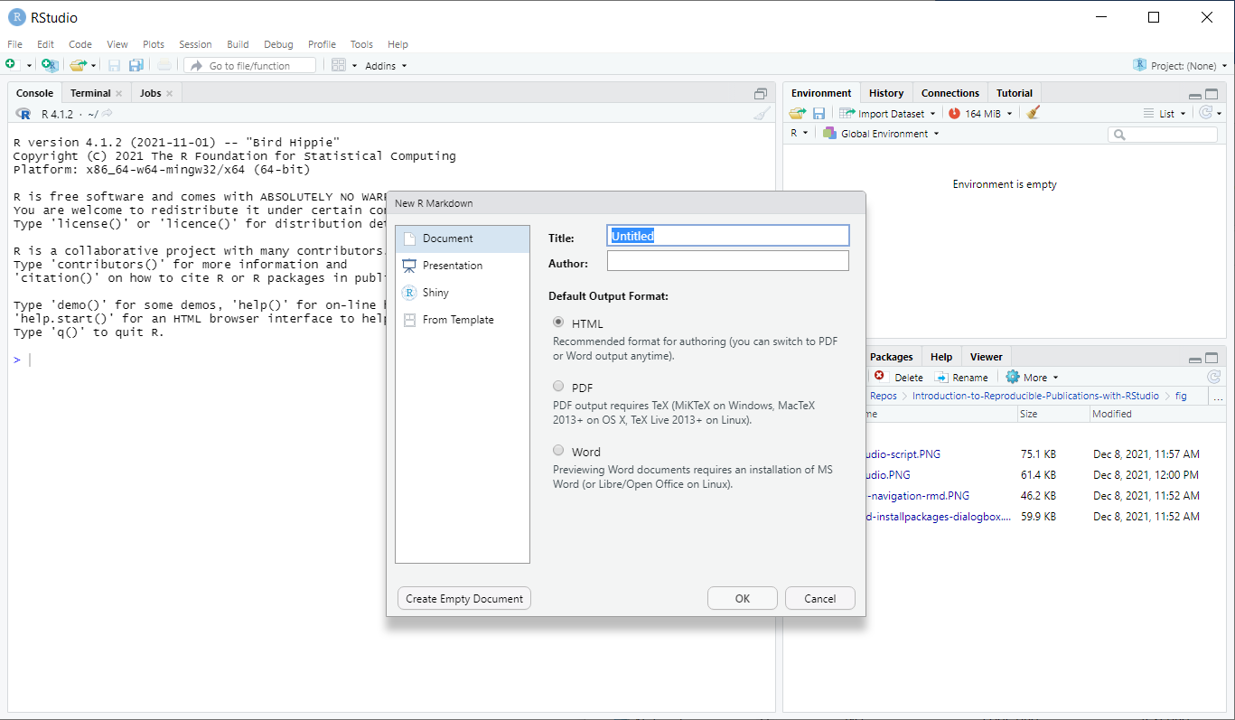Click the clear environment broom icon
Image resolution: width=1235 pixels, height=720 pixels.
1034,114
